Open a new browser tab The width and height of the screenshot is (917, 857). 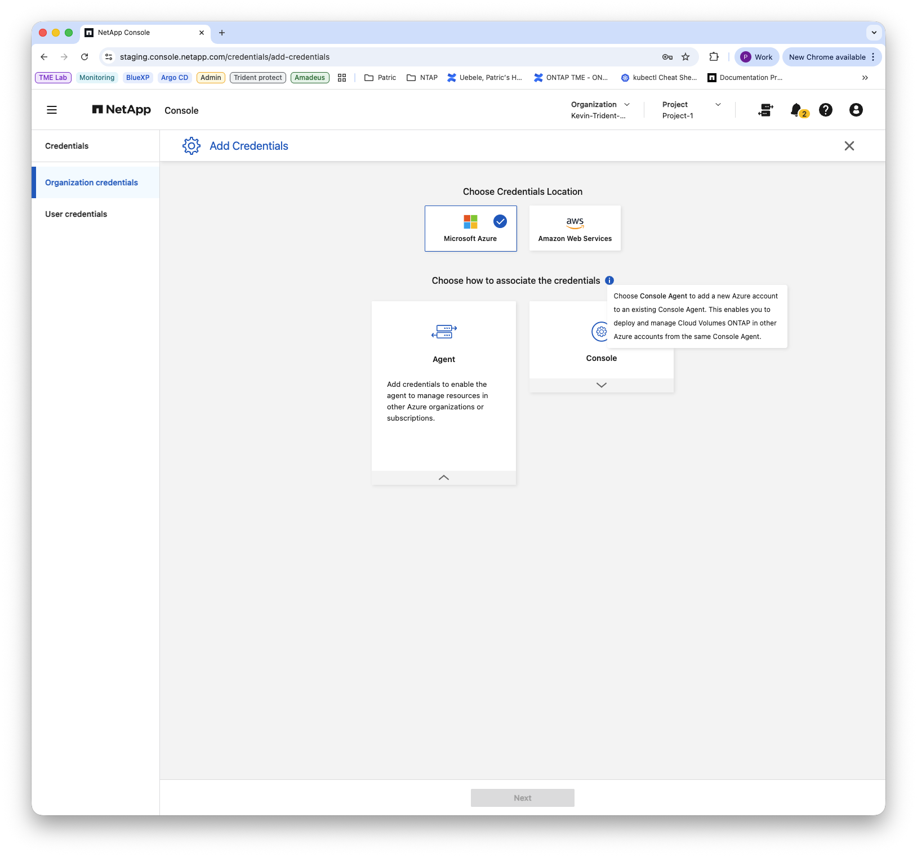[222, 33]
